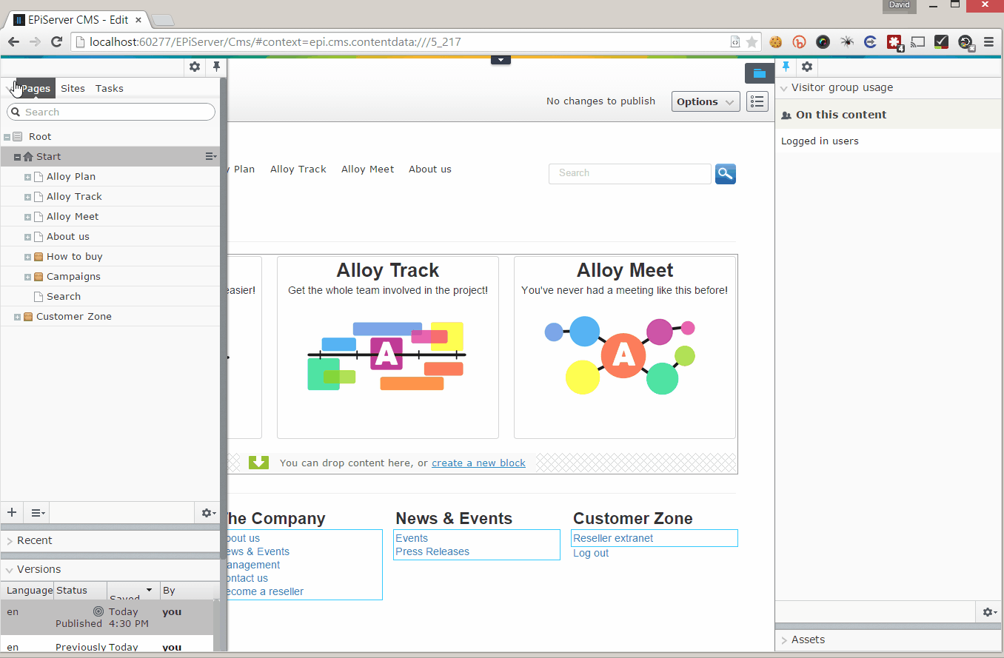Switch to the Tasks tab
Screen dimensions: 1004x658
[x=109, y=88]
